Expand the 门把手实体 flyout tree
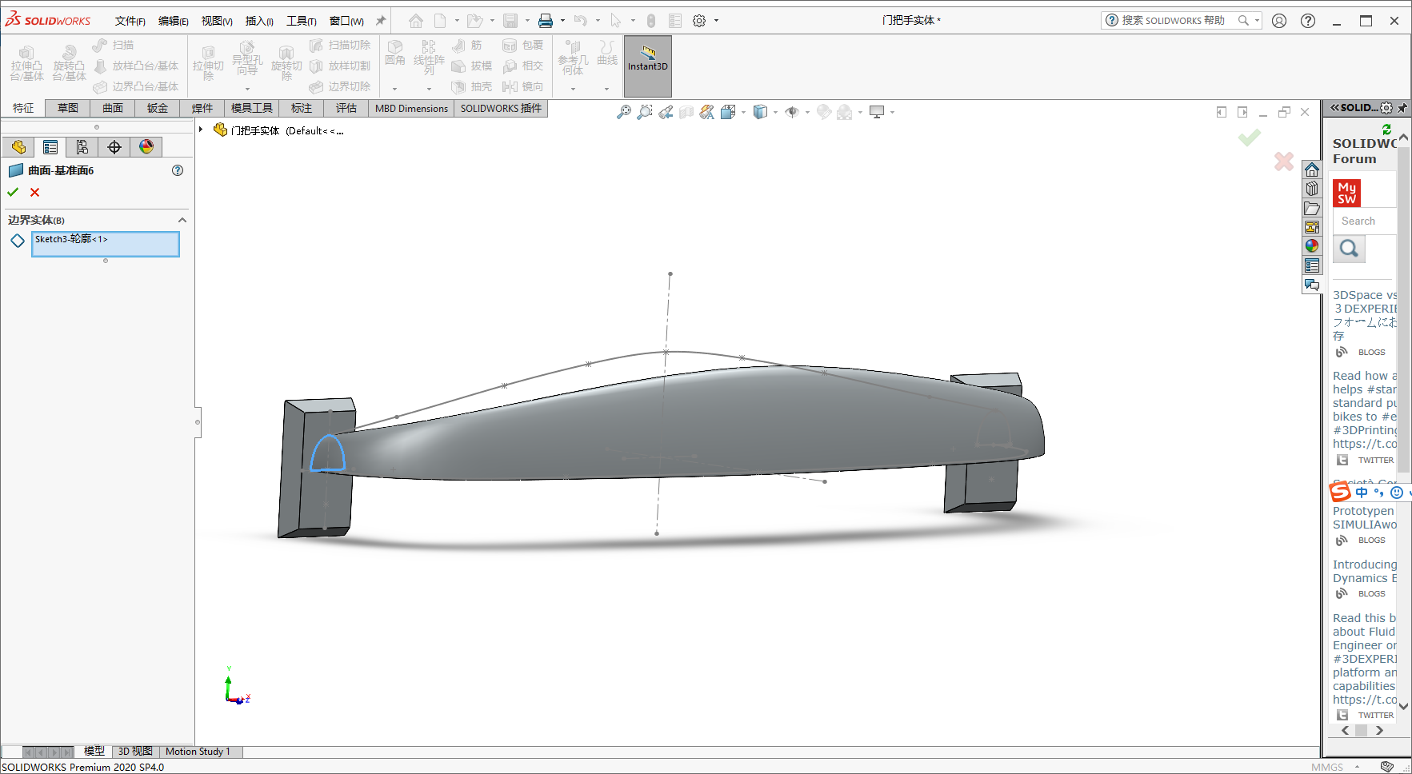Screen dimensions: 1412x774 click(x=201, y=130)
